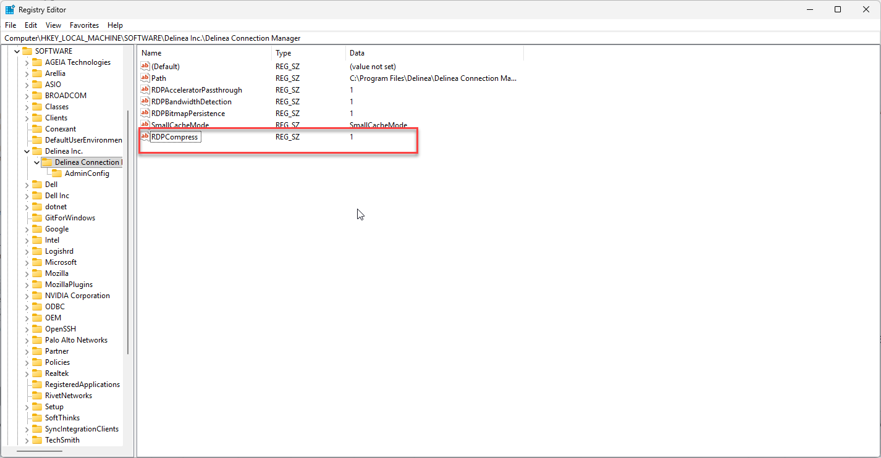881x458 pixels.
Task: Click the icon next to the Path value
Action: [x=145, y=78]
